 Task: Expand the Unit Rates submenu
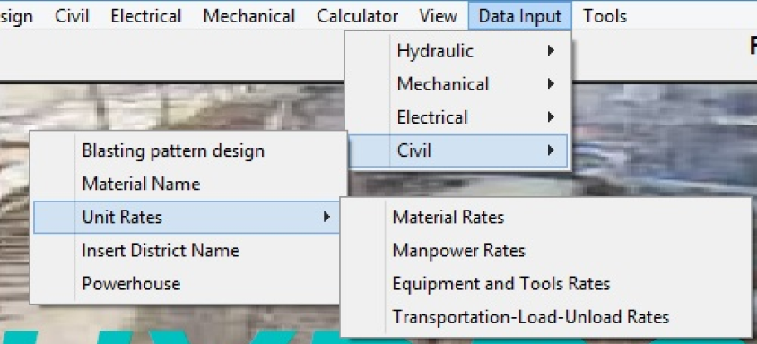click(188, 217)
